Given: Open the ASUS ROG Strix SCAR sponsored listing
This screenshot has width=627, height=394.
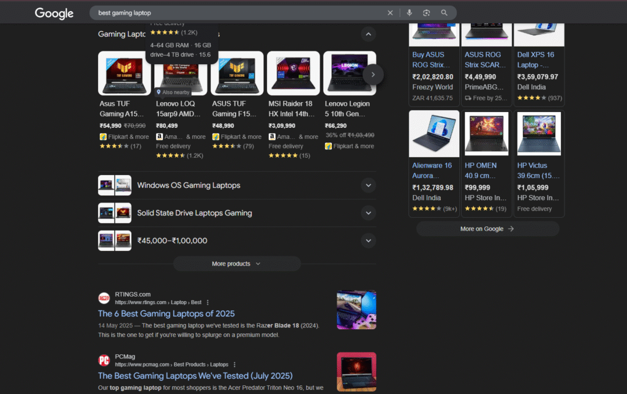Looking at the screenshot, I should click(x=485, y=59).
